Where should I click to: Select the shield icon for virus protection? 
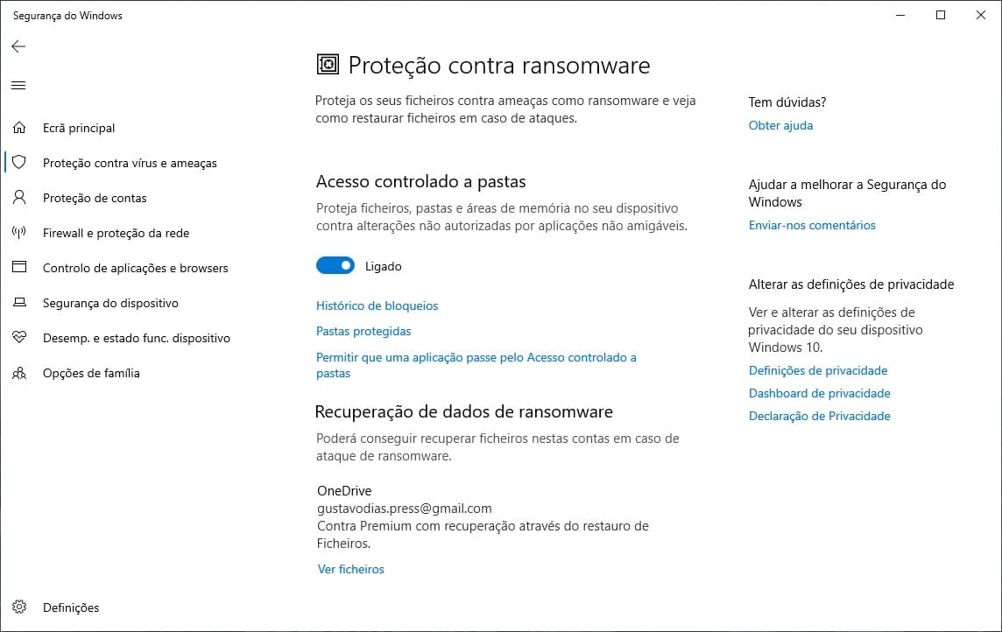pyautogui.click(x=19, y=162)
